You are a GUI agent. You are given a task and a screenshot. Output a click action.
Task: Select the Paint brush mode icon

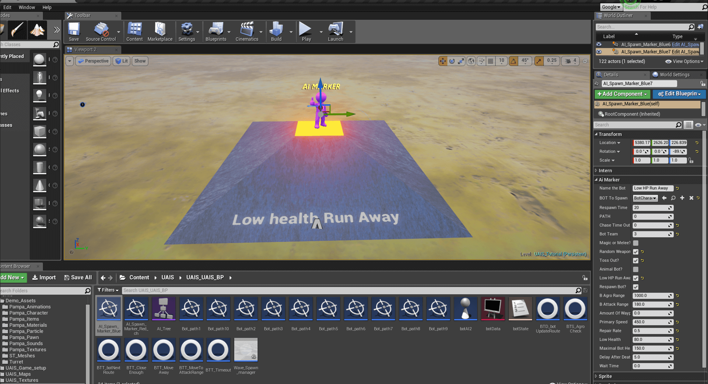coord(17,30)
